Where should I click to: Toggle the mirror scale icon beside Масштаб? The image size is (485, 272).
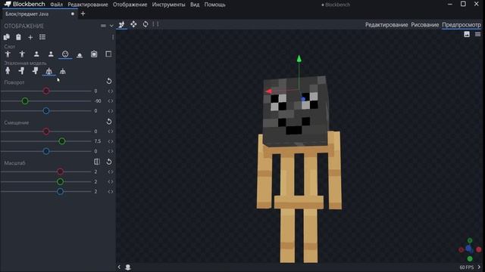(x=97, y=162)
